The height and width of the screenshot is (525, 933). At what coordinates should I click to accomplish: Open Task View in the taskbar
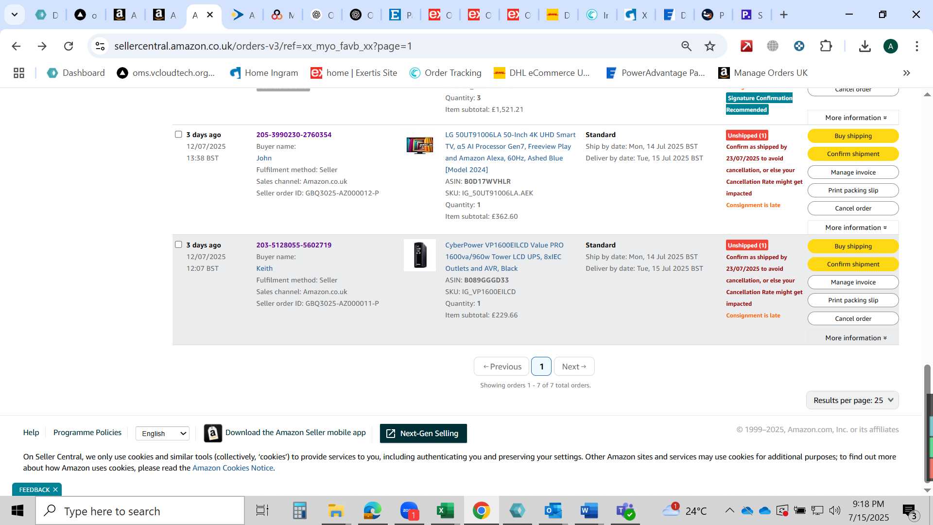coord(262,511)
